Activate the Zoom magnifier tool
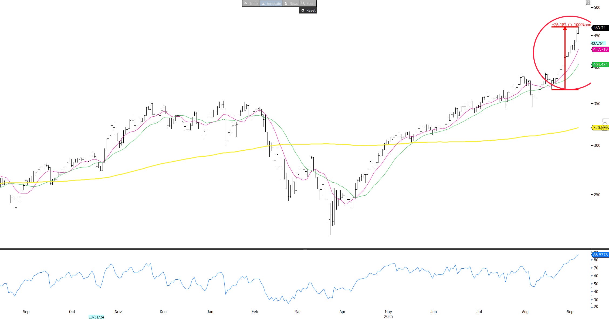This screenshot has width=609, height=319. coord(303,4)
